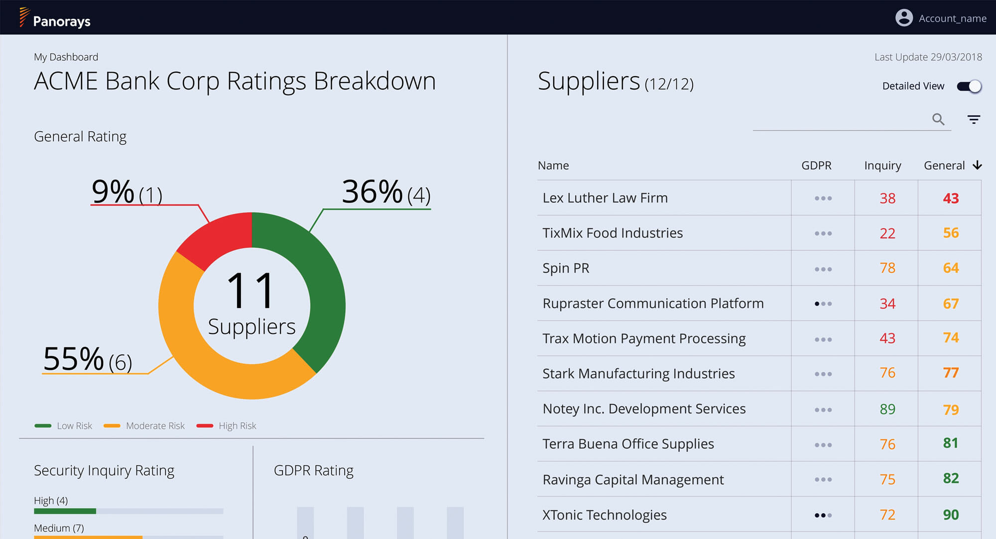Screen dimensions: 996x539
Task: Open Ravinga Capital Management supplier
Action: click(x=633, y=480)
